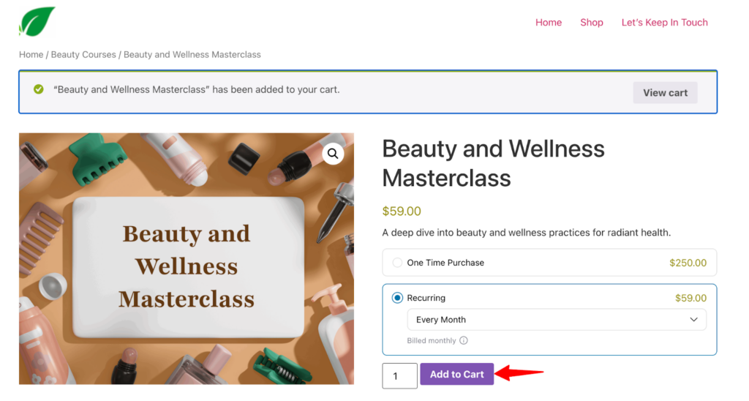Open the Beauty Courses breadcrumb link
Viewport: 749px width, 401px height.
(83, 55)
